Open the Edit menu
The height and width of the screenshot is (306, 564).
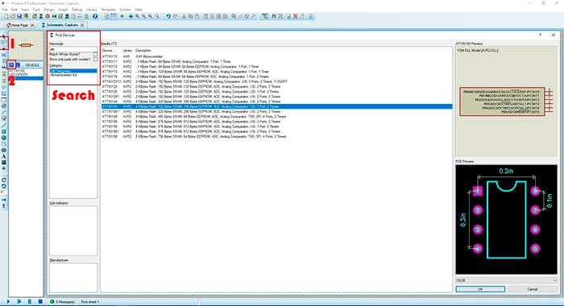pos(15,10)
